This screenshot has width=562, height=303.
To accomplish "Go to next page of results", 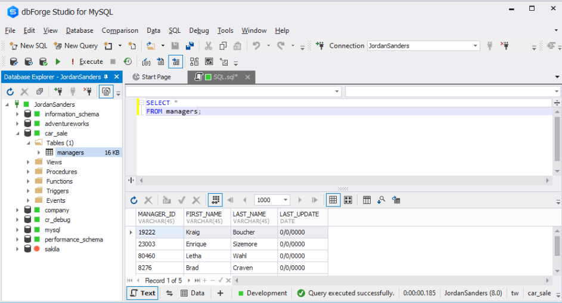I will [x=300, y=200].
